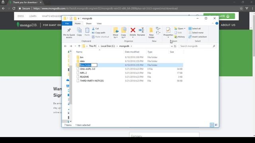Sort by Size column header
The width and height of the screenshot is (255, 143).
[x=172, y=52]
